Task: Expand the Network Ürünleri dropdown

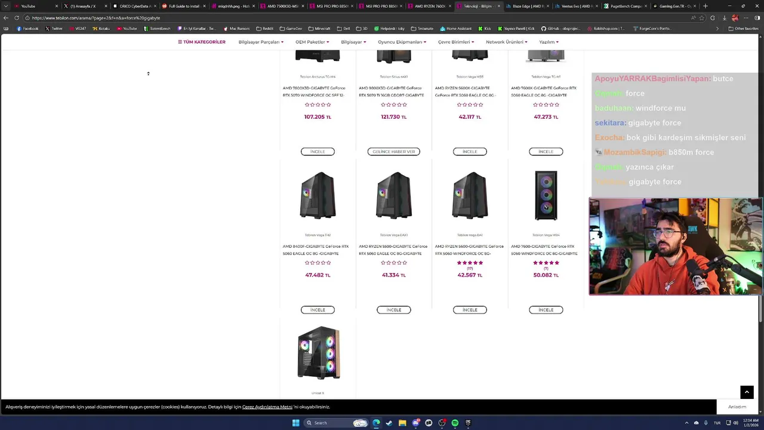Action: point(506,42)
